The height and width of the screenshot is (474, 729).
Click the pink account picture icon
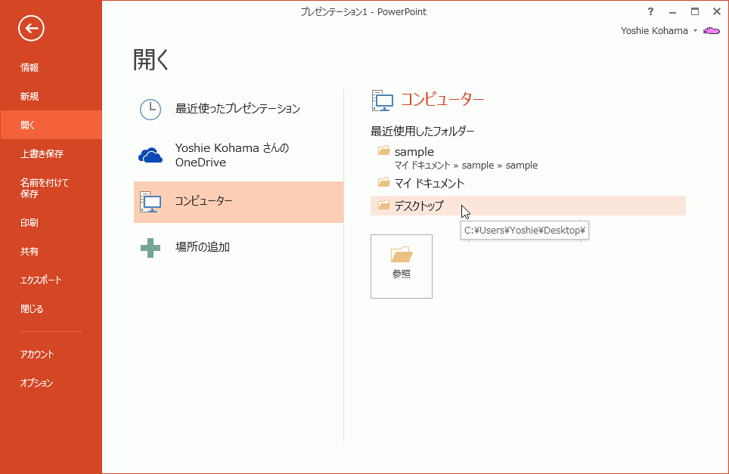pyautogui.click(x=712, y=31)
